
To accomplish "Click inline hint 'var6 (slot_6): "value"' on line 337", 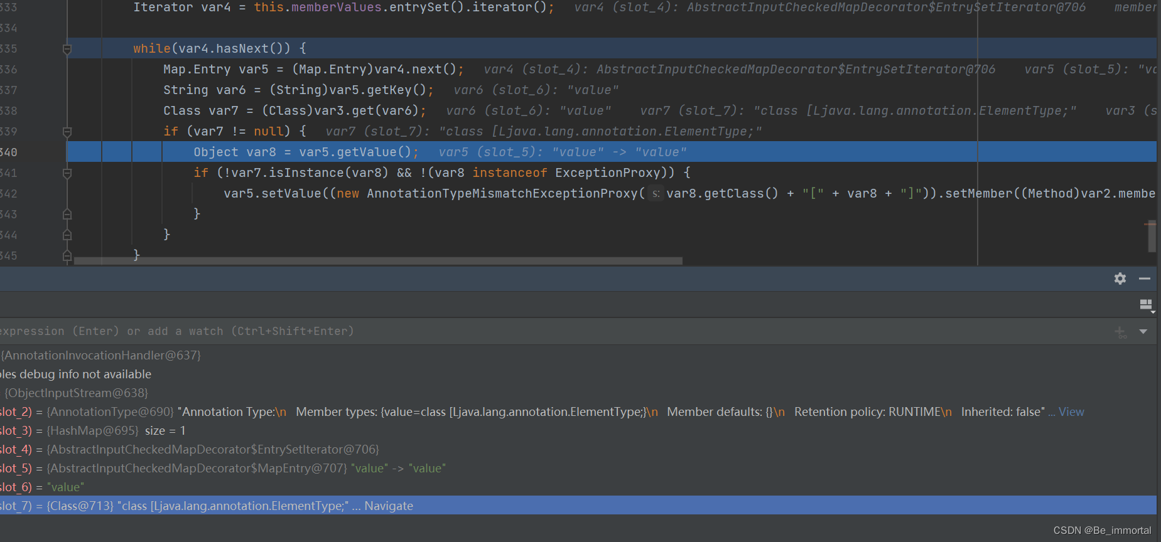I will 536,90.
